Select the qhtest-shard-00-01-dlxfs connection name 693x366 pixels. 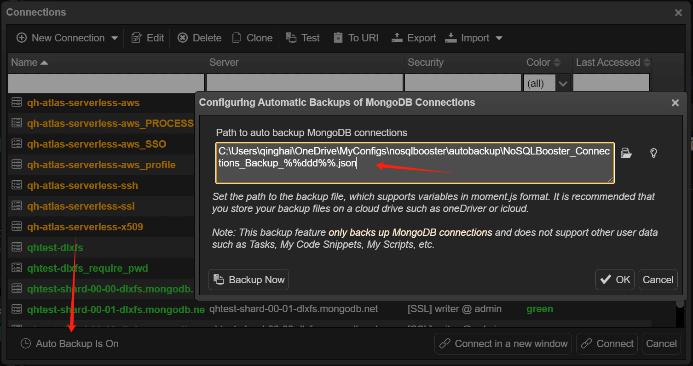[x=115, y=309]
